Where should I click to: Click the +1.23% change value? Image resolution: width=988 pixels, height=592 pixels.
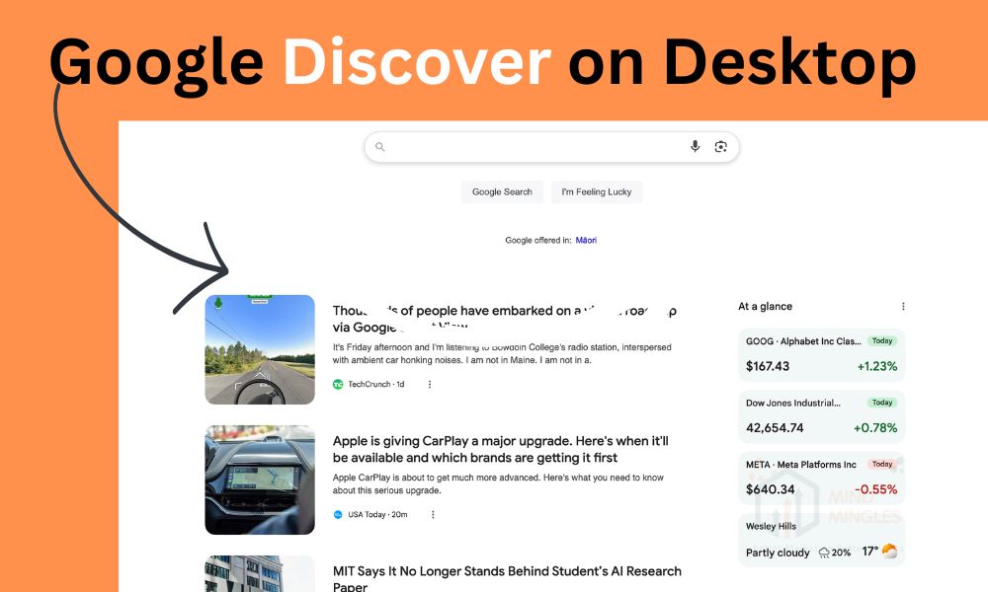click(877, 366)
